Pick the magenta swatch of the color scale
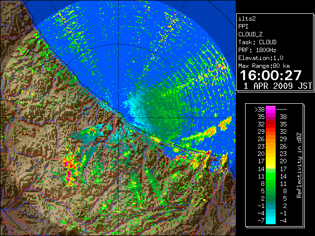Image resolution: width=315 pixels, height=236 pixels. (271, 109)
